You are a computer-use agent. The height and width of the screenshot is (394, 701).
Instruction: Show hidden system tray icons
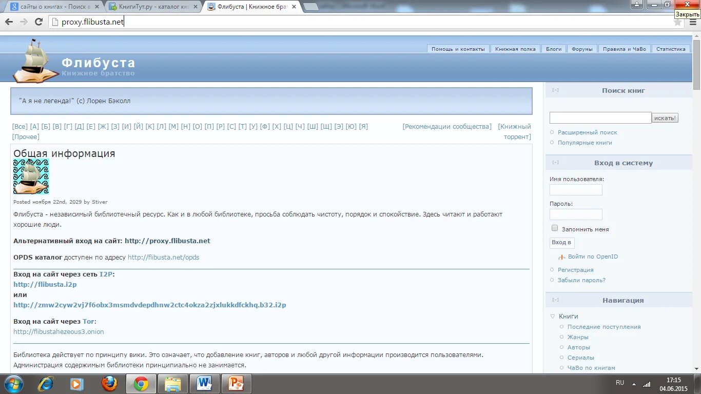click(x=635, y=384)
